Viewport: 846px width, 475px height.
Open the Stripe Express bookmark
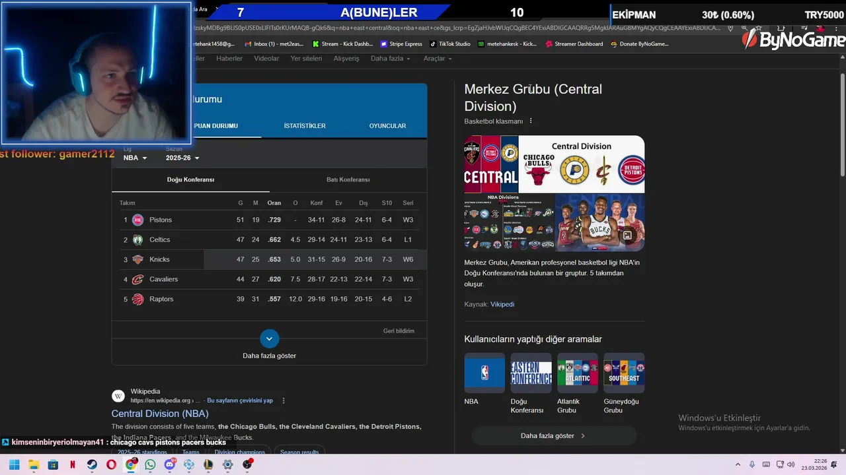pyautogui.click(x=401, y=44)
